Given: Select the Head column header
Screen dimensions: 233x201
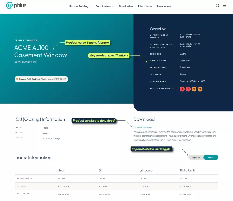Looking at the screenshot, I should tap(61, 170).
